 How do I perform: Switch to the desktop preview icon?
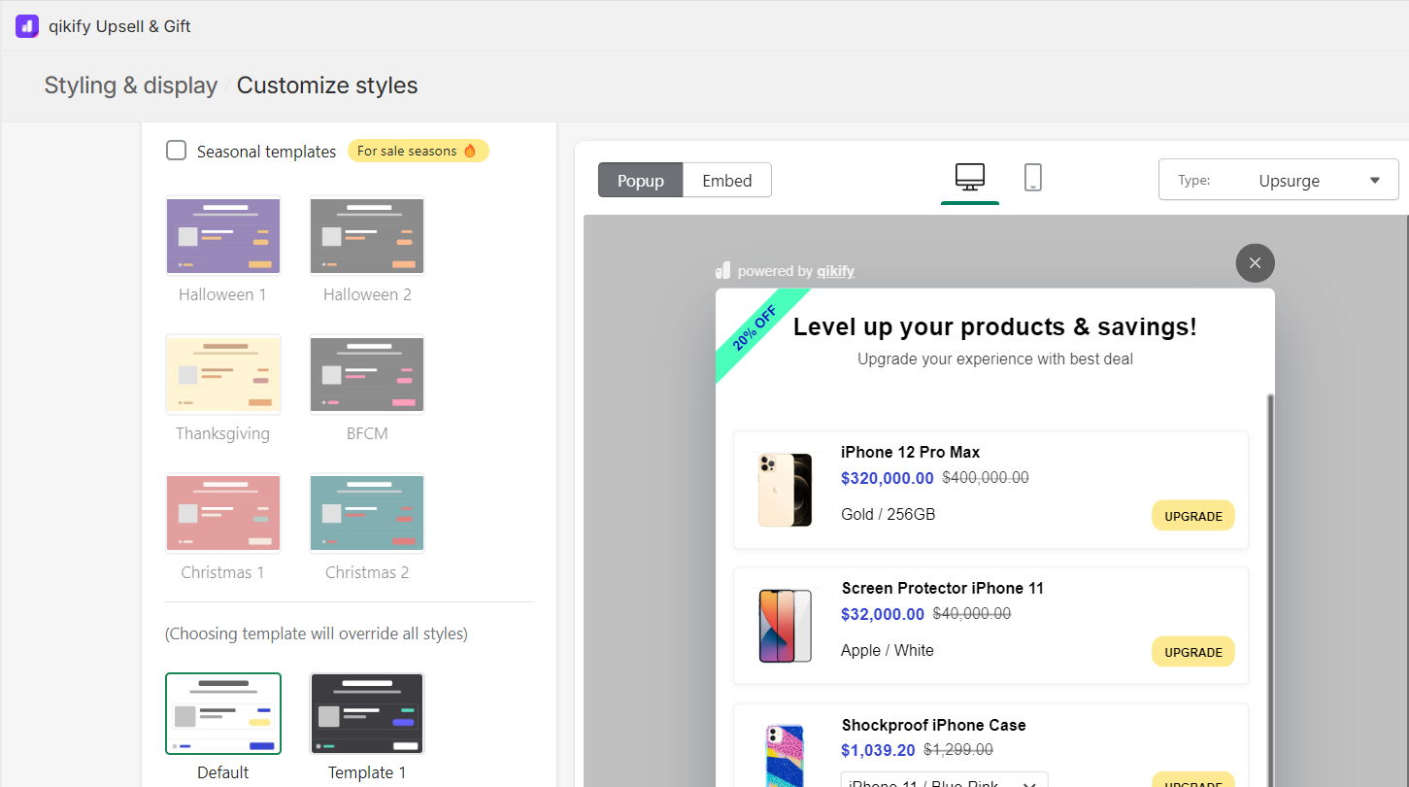point(970,177)
